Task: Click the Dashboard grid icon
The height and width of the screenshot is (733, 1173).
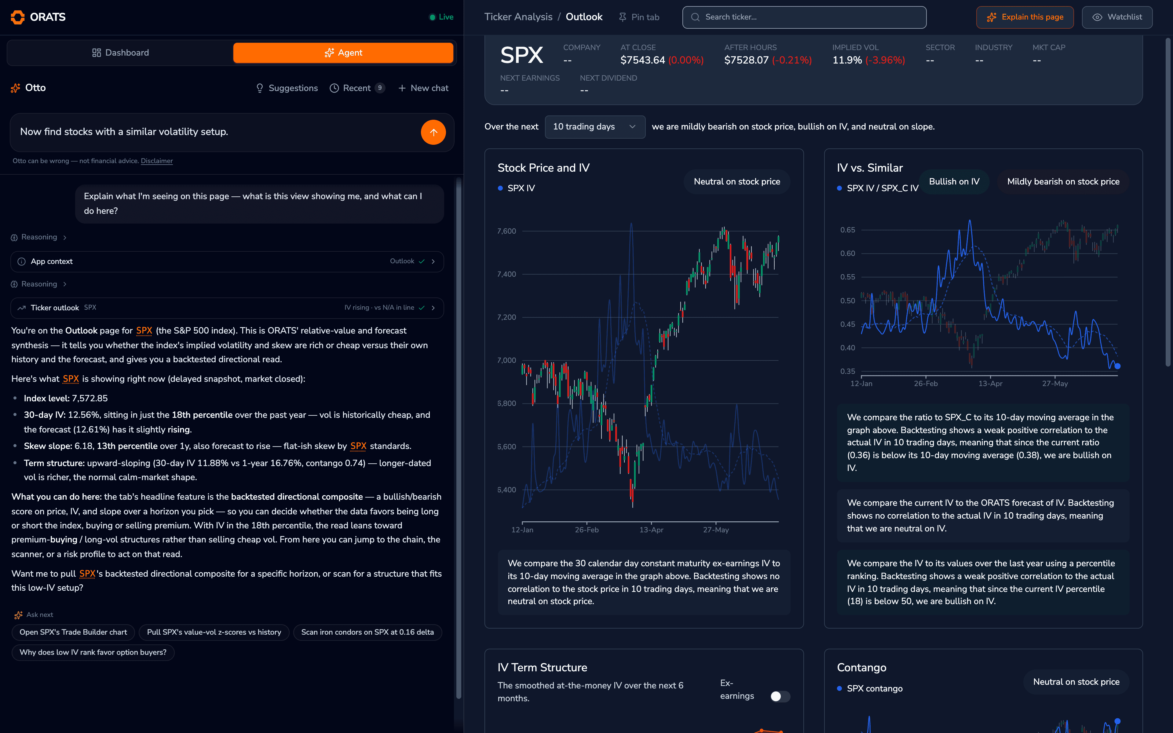Action: [x=97, y=52]
